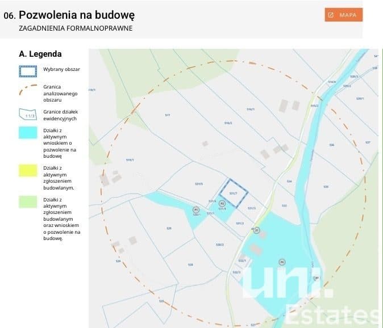383x328 pixels.
Task: Click the circular marker beside the road
Action: tap(256, 230)
